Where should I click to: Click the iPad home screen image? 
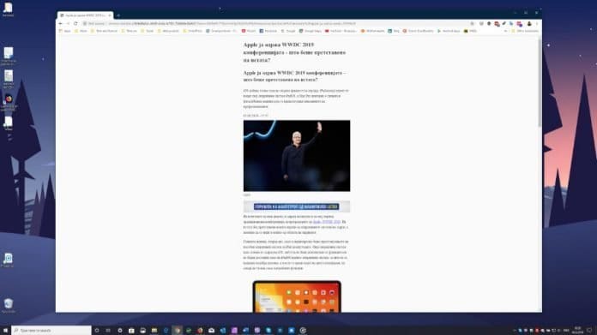[297, 297]
